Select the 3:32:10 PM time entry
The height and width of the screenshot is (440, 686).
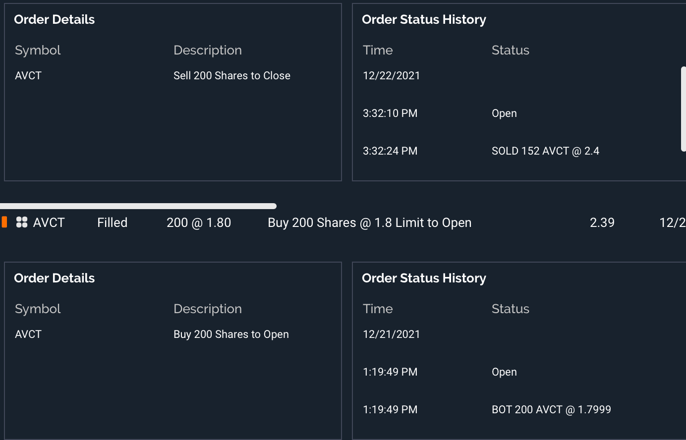point(390,113)
